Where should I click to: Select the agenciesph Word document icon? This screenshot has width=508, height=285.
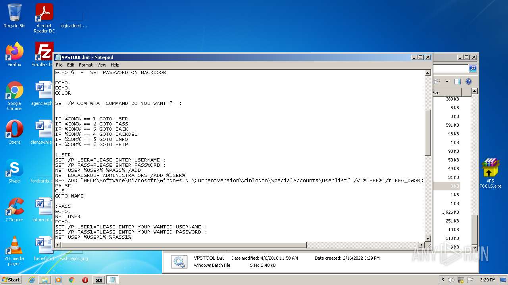click(x=43, y=93)
